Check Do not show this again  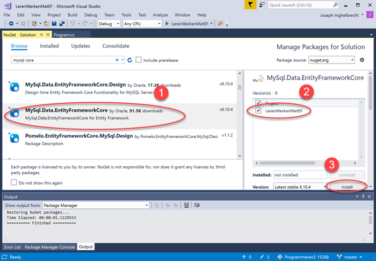pos(14,182)
